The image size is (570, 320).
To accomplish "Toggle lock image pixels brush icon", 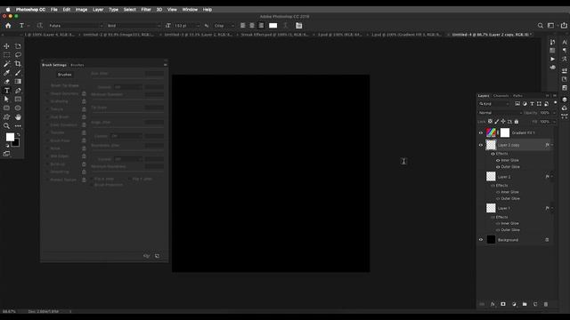I will pyautogui.click(x=497, y=122).
